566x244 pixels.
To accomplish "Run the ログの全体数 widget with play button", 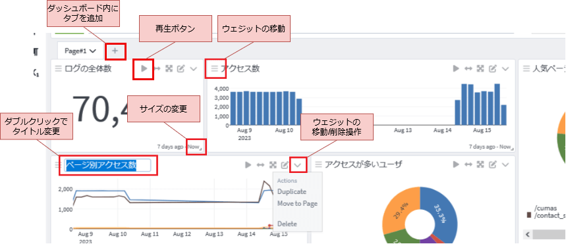I will (144, 68).
